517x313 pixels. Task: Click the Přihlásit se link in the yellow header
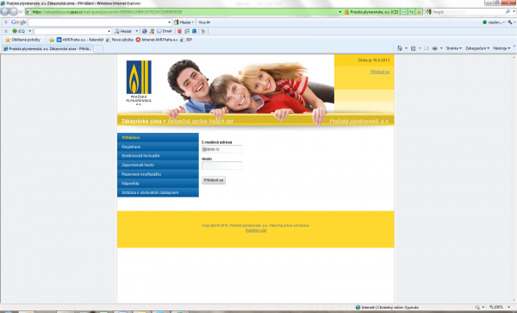[x=379, y=72]
